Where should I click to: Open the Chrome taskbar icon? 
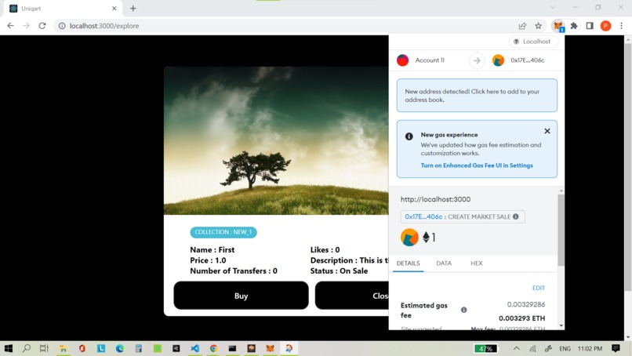coord(213,348)
